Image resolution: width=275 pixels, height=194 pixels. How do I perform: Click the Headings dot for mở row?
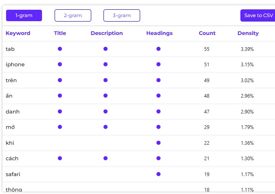click(x=158, y=127)
